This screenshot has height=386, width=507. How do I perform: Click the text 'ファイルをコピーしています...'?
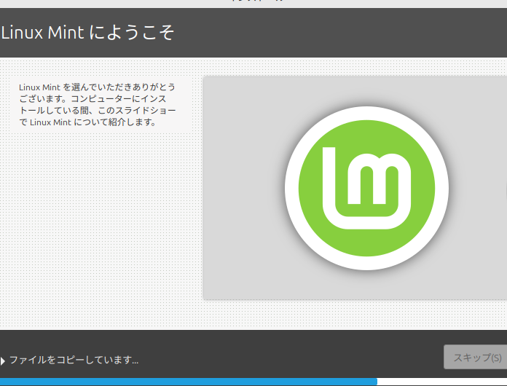74,360
